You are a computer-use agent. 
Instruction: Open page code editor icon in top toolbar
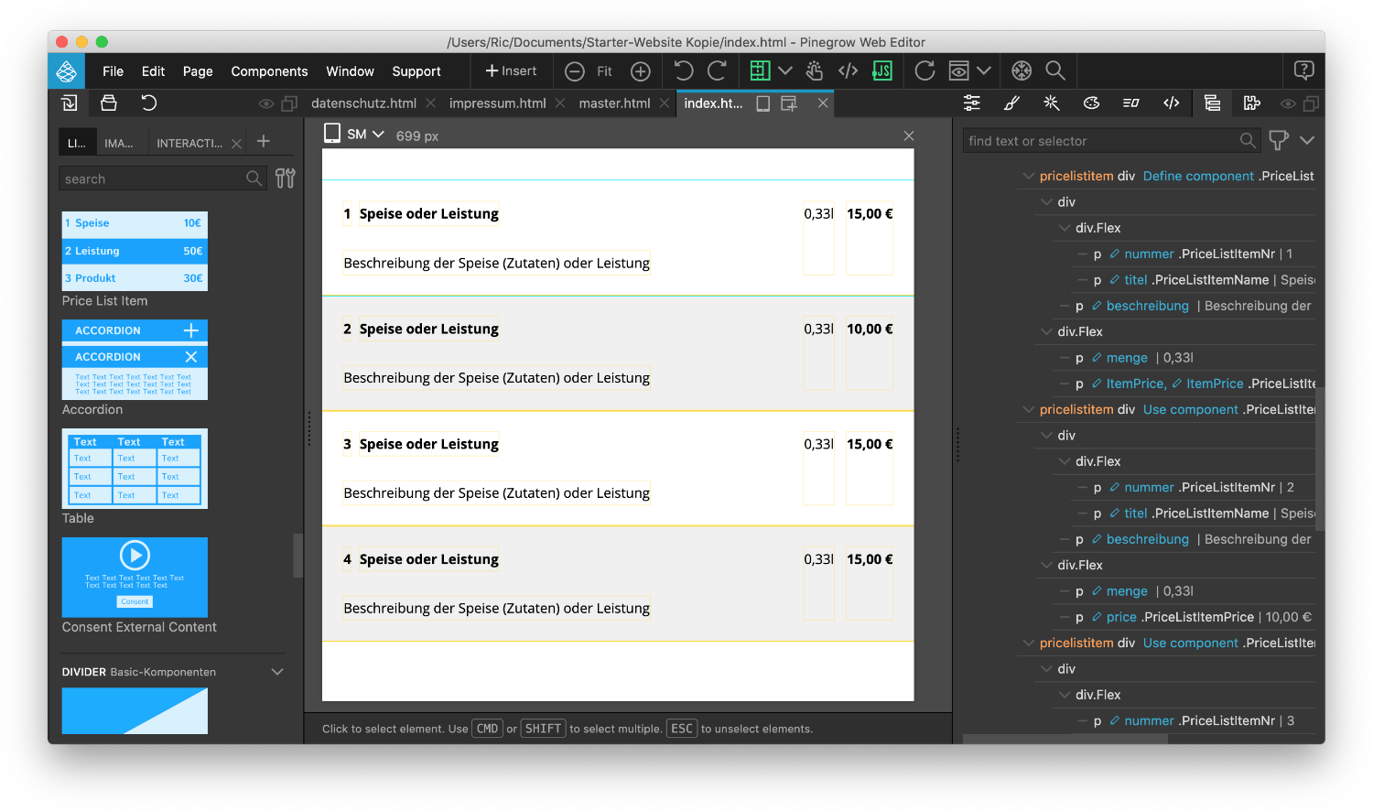coord(849,70)
